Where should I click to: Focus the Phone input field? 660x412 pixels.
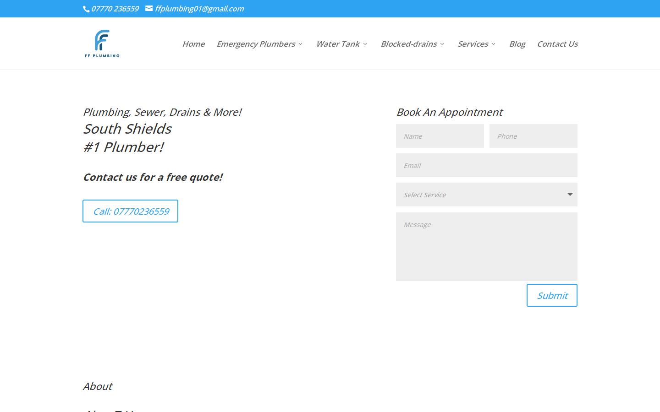point(533,136)
